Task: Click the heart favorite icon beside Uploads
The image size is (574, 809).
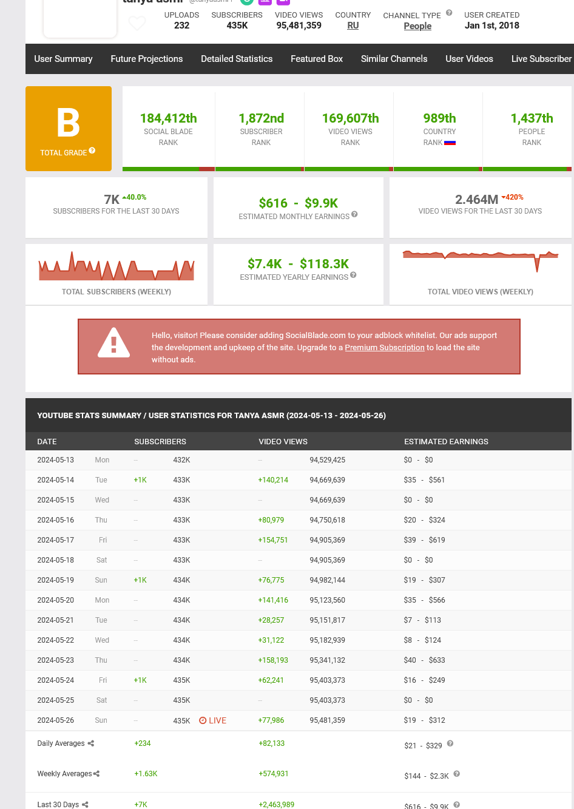Action: (137, 23)
